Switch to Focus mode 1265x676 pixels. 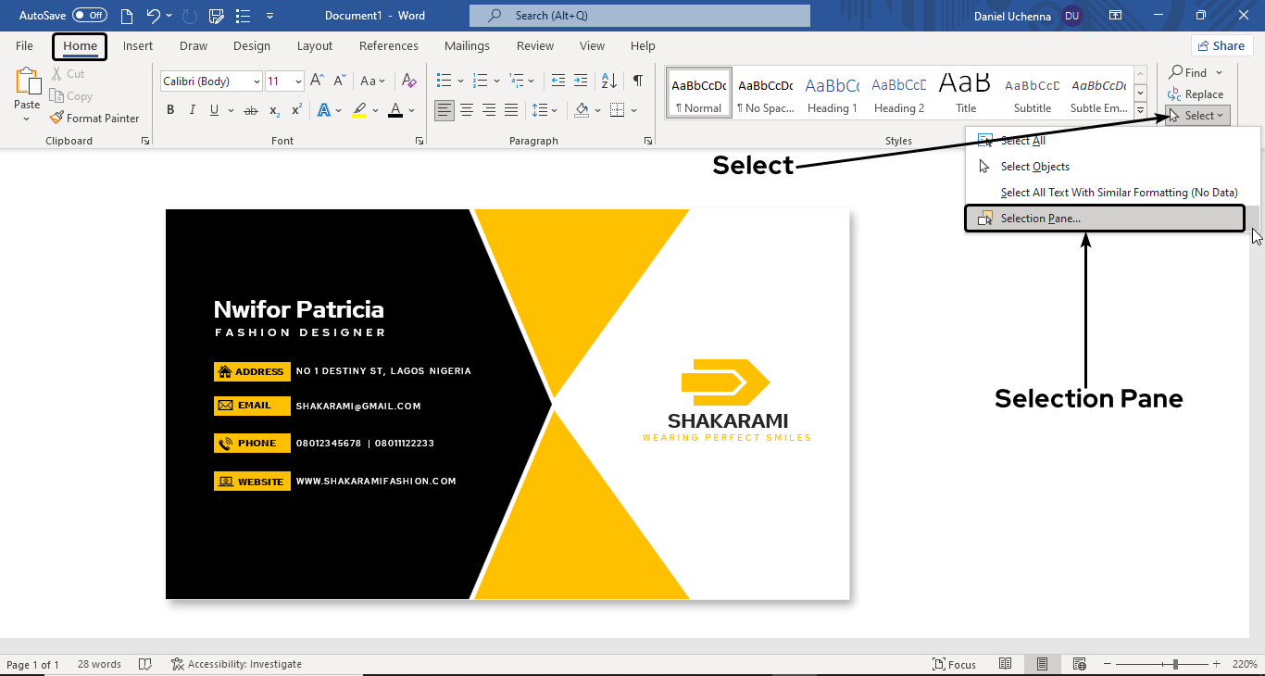(x=955, y=664)
